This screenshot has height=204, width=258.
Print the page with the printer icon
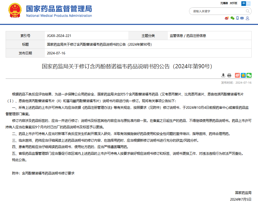(x=229, y=75)
